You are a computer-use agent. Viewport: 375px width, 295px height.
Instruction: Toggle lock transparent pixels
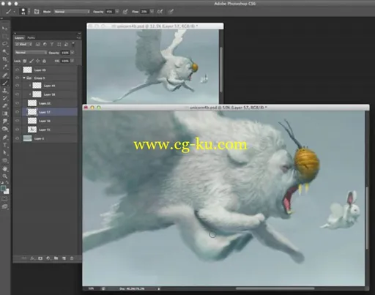pos(25,61)
